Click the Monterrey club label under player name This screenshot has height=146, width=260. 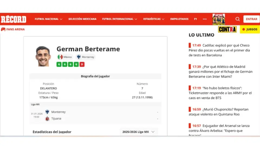[x=88, y=57]
